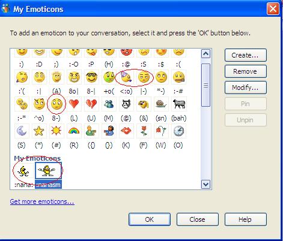This screenshot has width=283, height=241.
Task: Select the party hat <:o) emoticon
Action: [126, 77]
